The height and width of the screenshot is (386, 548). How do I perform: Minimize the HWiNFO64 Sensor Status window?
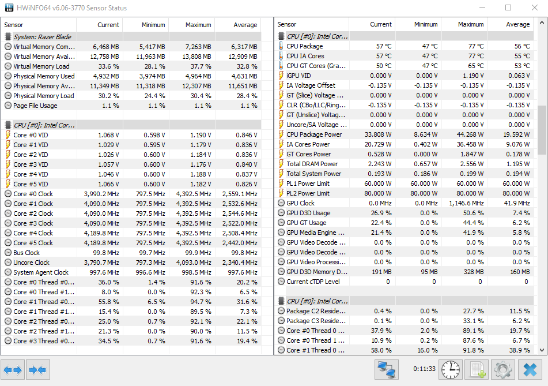[482, 8]
